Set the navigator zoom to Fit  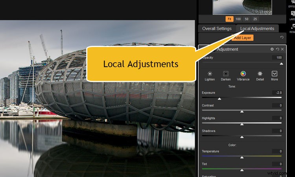[229, 19]
